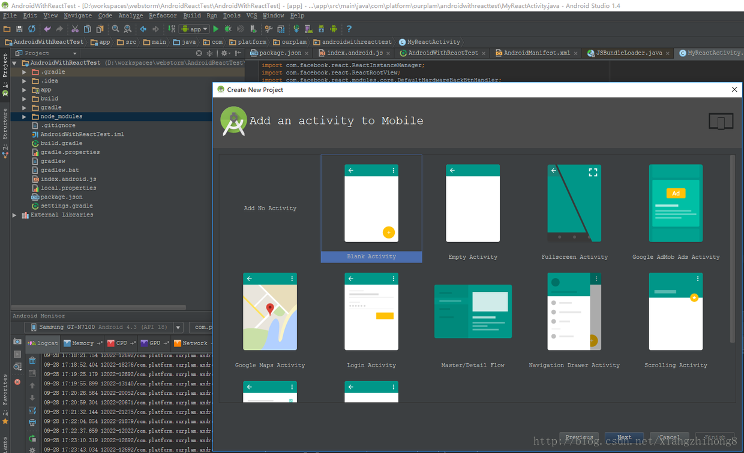The width and height of the screenshot is (744, 453).
Task: Select the Google Maps Activity template
Action: pyautogui.click(x=270, y=317)
